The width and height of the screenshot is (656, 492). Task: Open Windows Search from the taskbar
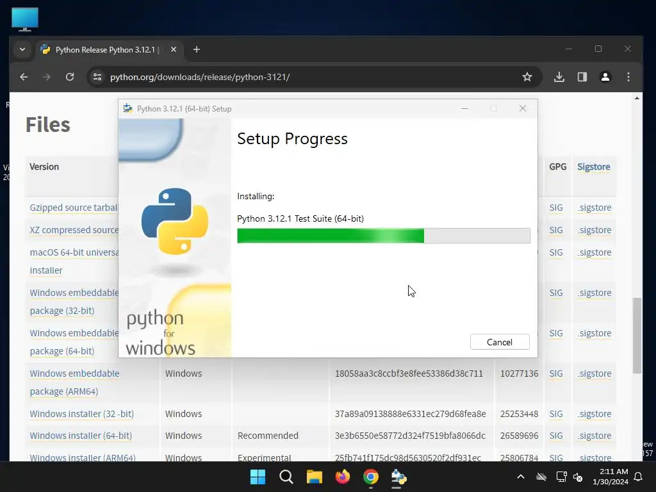286,477
